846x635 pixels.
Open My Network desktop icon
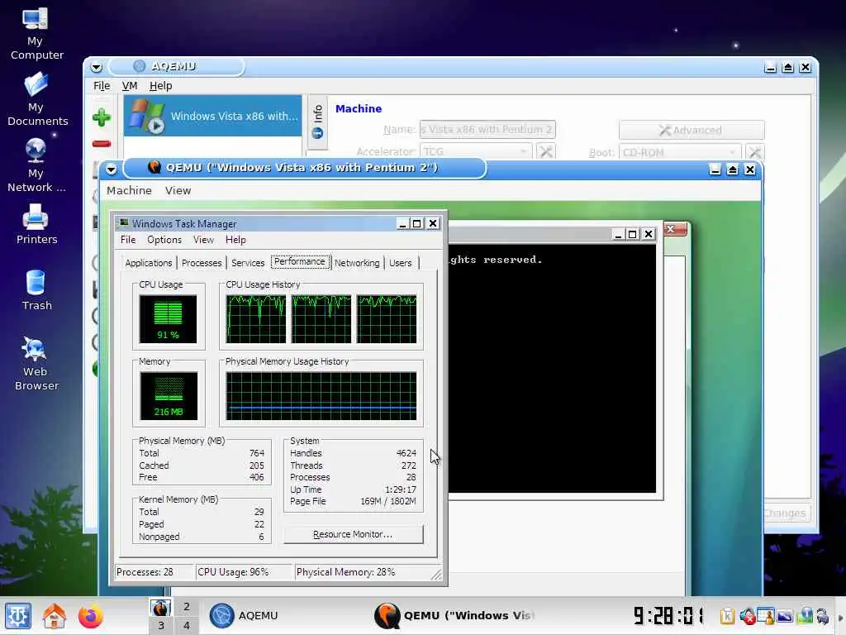click(36, 165)
